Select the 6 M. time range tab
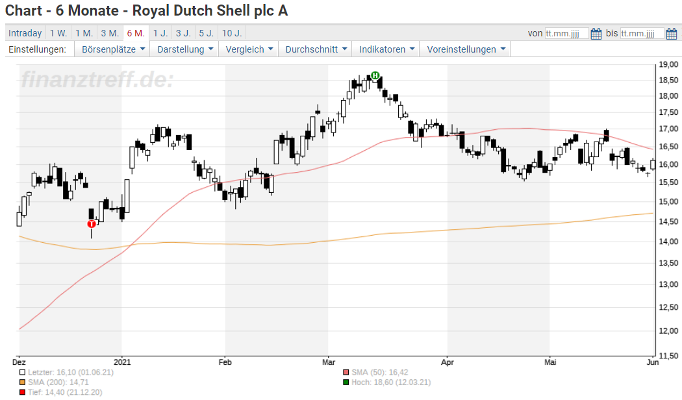 (x=136, y=33)
